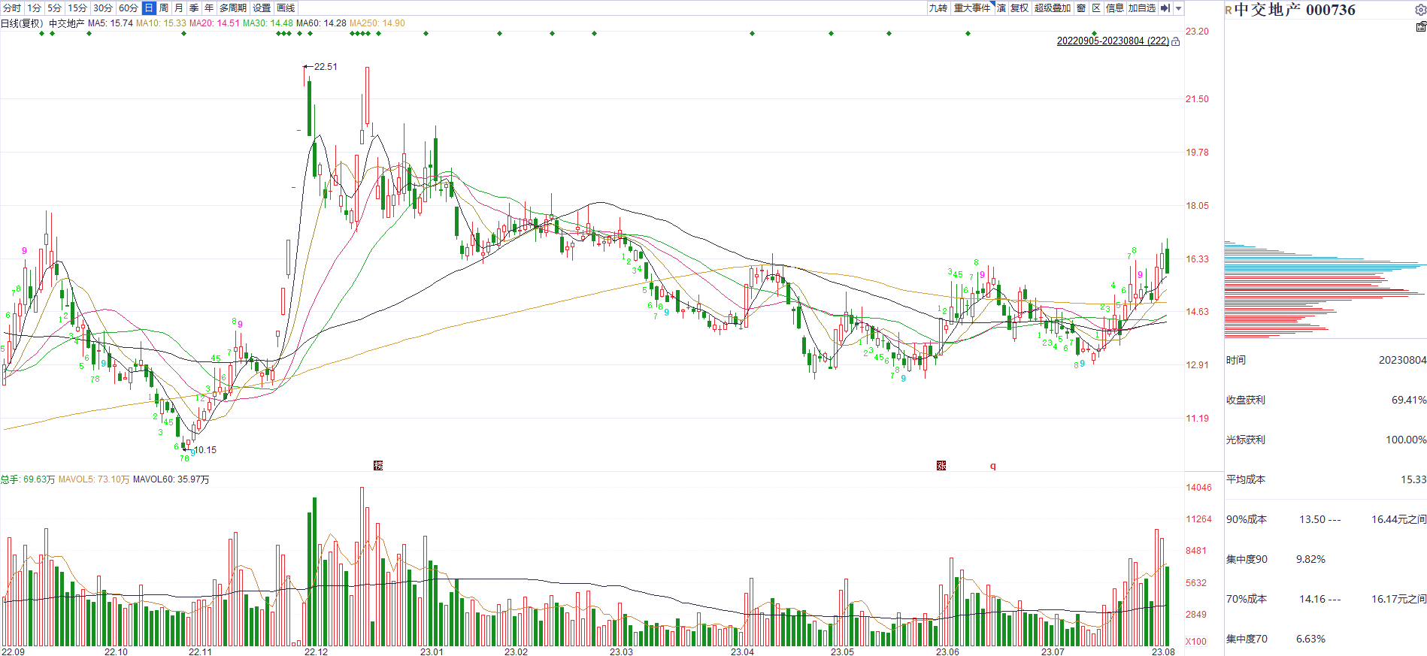Click the MA30: 14.48 indicator label

268,23
